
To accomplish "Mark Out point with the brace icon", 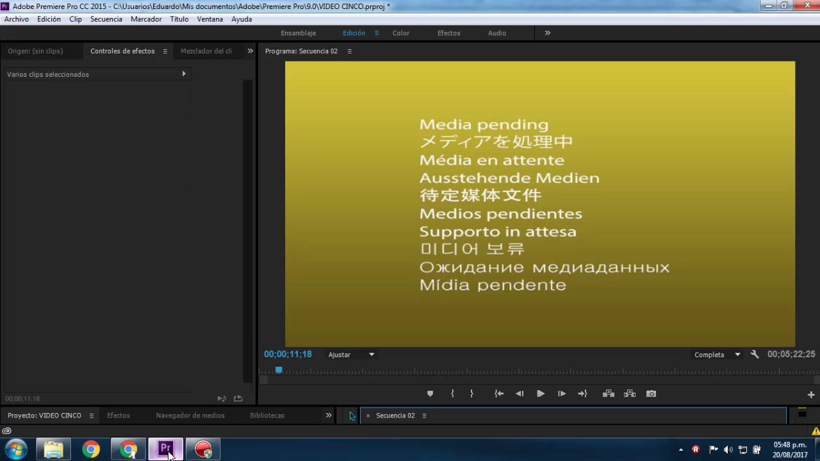I will coord(471,394).
